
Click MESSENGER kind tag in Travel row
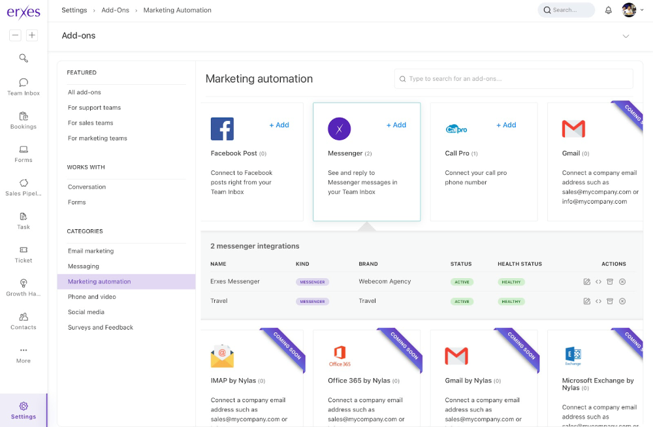[x=312, y=301]
